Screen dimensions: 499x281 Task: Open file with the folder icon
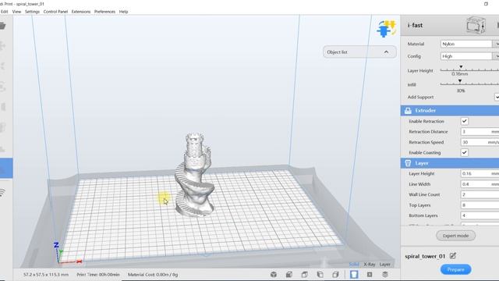pyautogui.click(x=2, y=26)
